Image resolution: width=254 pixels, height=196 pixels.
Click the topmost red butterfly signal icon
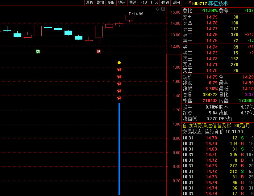tap(119, 70)
